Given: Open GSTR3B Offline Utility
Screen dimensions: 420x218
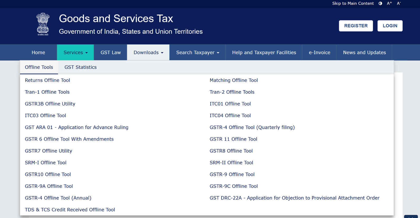Looking at the screenshot, I should pos(50,104).
